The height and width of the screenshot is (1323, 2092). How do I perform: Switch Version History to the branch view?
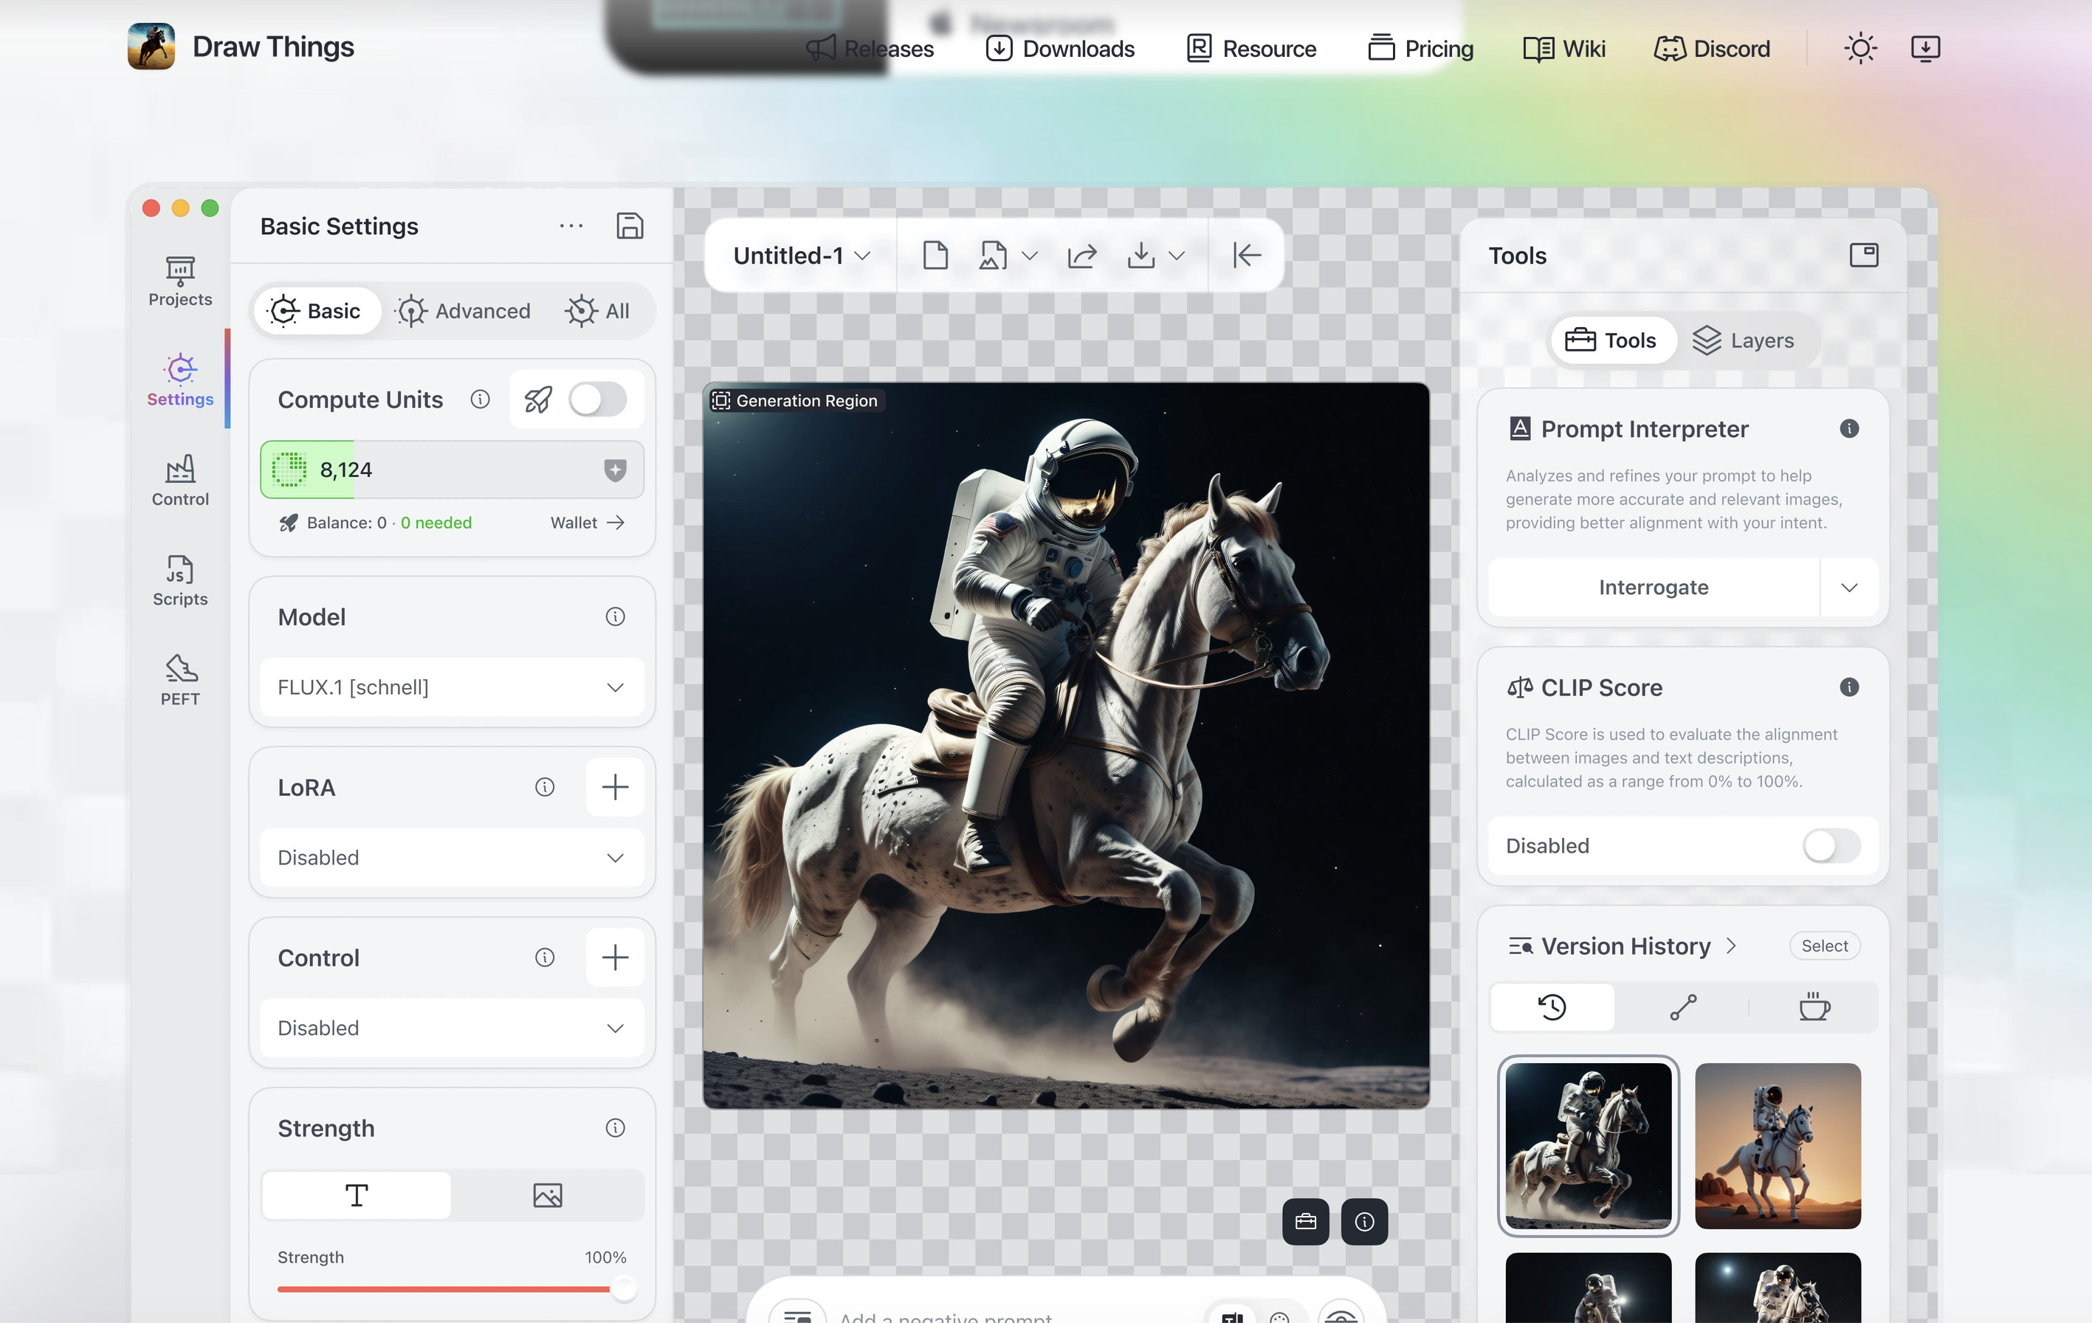1684,1007
